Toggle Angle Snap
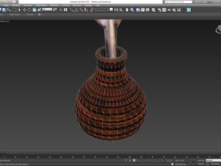The image size is (221, 166). tap(76, 10)
